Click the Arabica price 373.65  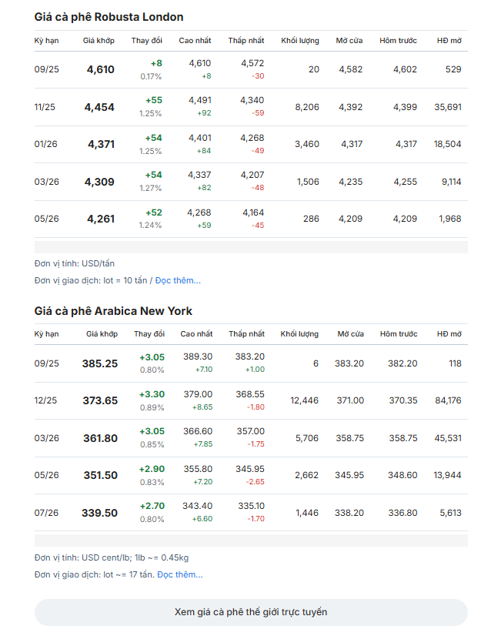tap(100, 400)
